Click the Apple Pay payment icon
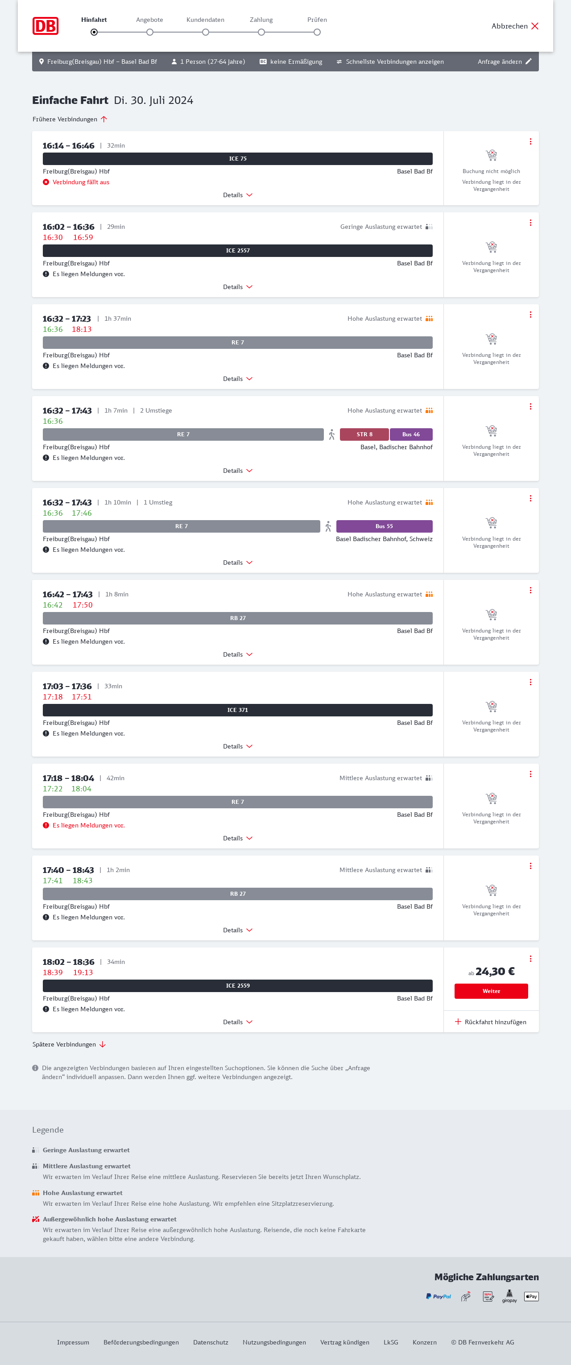 pos(531,1296)
